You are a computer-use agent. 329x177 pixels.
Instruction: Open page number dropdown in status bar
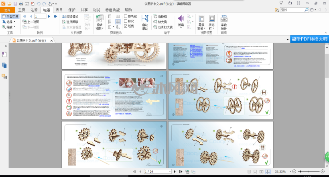coord(170,171)
